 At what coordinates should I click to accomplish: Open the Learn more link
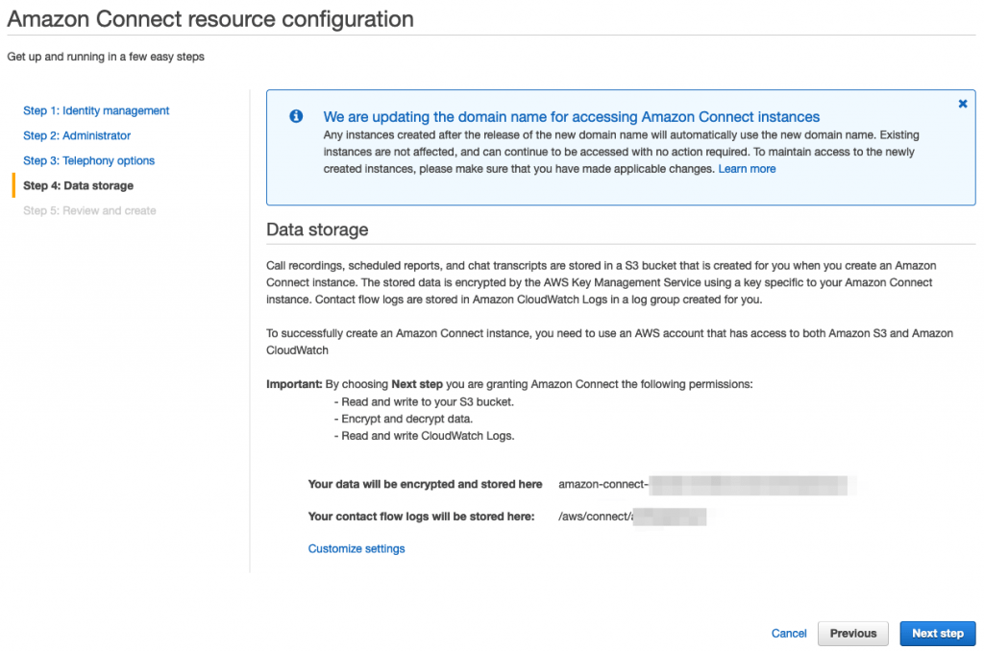tap(747, 168)
